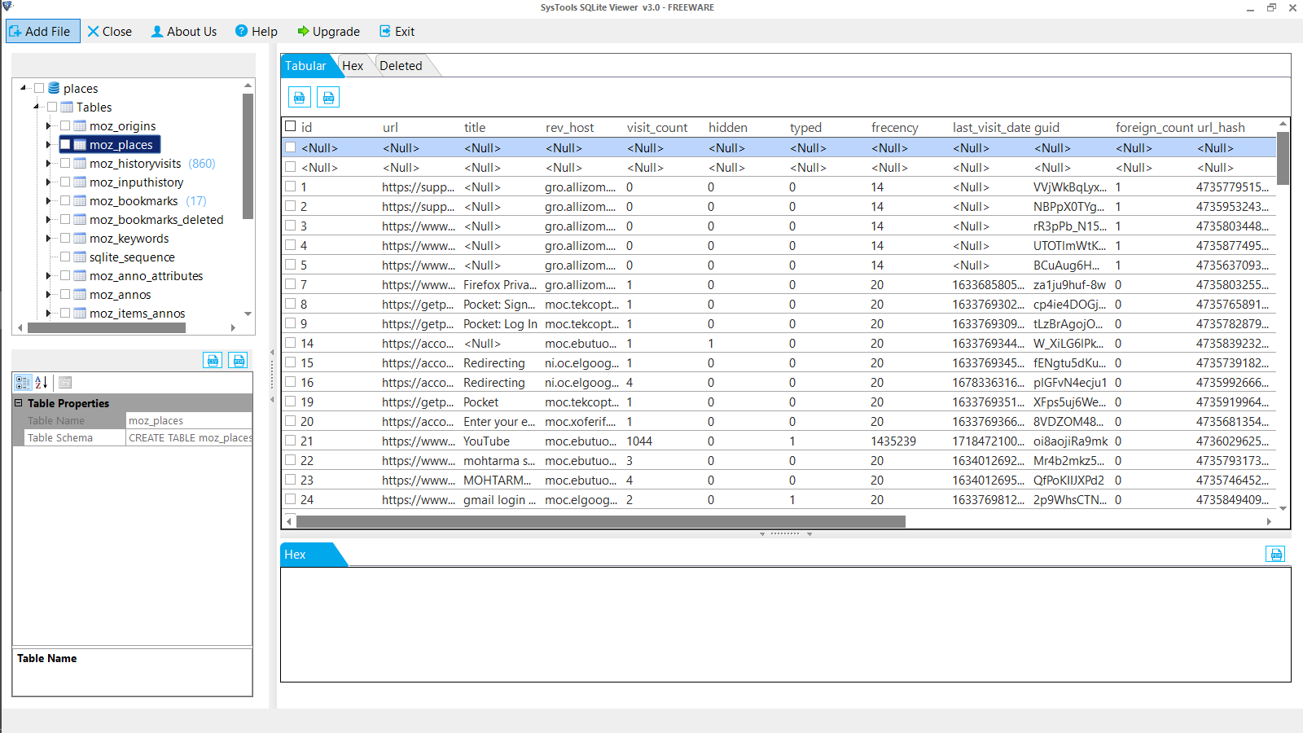Switch to the Tabular tab
Viewport: 1303px width, 733px height.
coord(306,66)
